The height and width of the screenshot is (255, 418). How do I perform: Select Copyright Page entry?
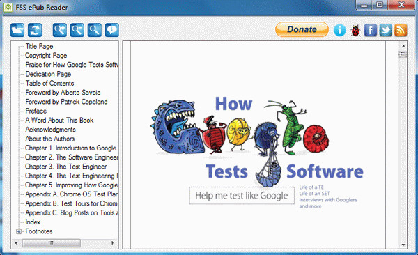(46, 56)
